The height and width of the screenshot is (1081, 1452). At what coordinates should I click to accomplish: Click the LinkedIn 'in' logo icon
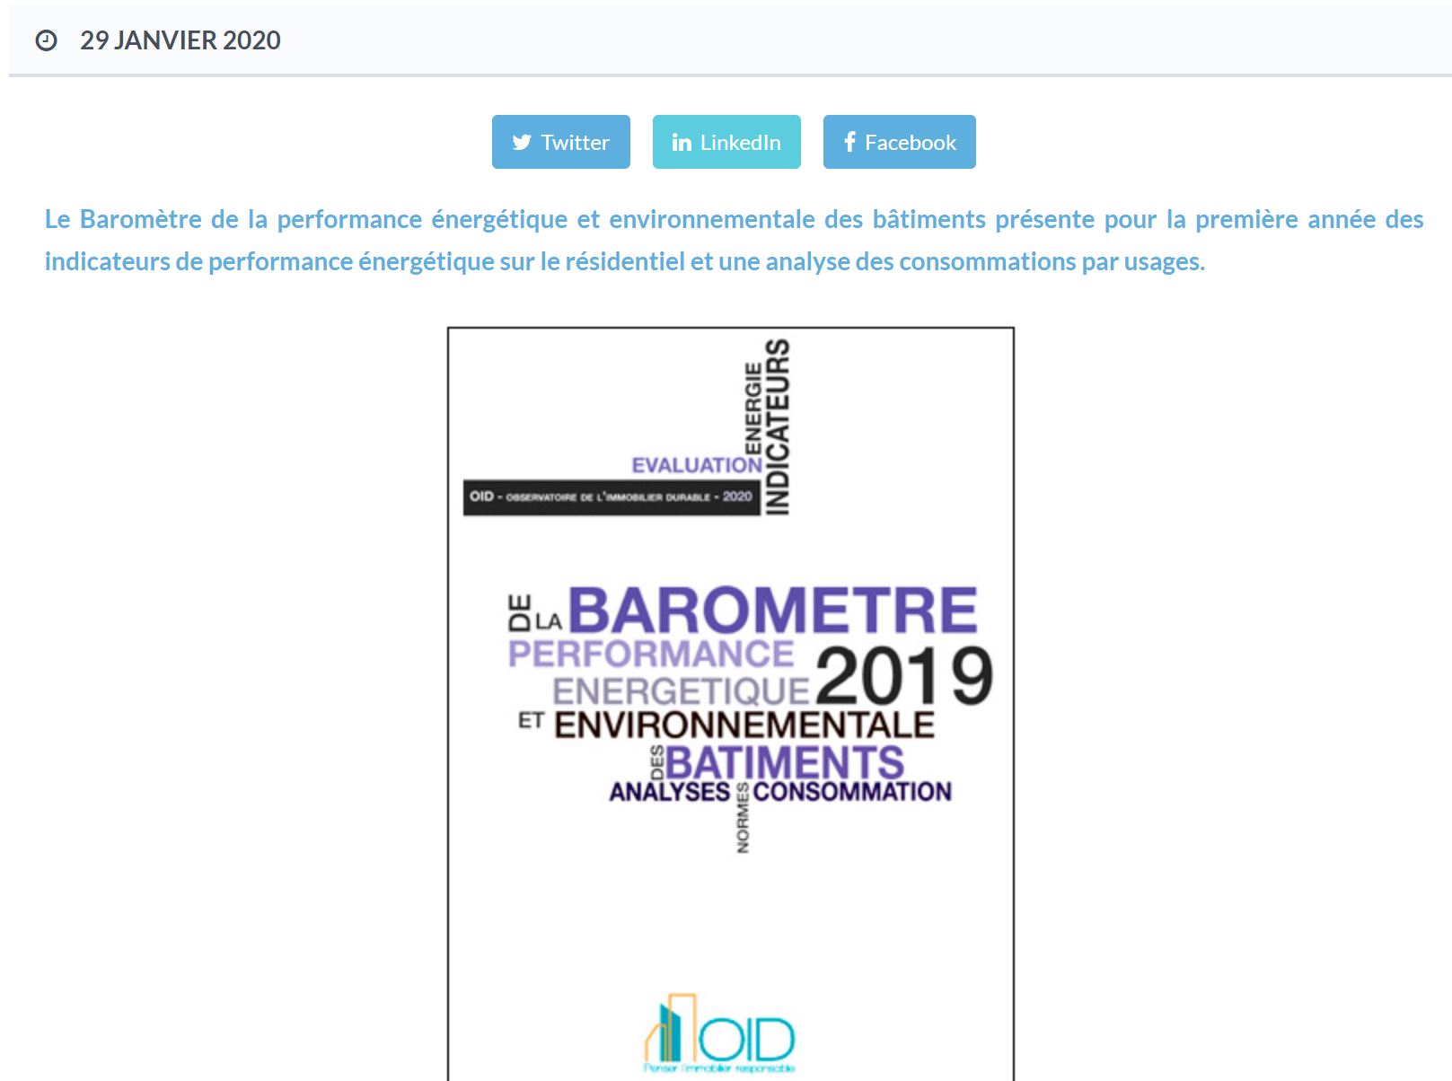(682, 143)
